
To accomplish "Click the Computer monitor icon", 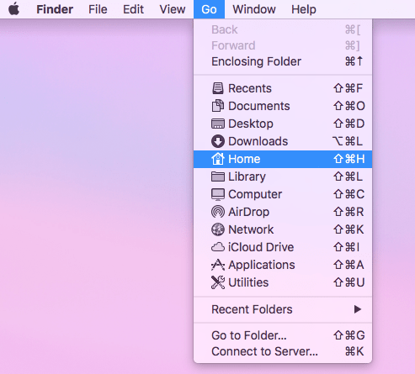I will 218,194.
